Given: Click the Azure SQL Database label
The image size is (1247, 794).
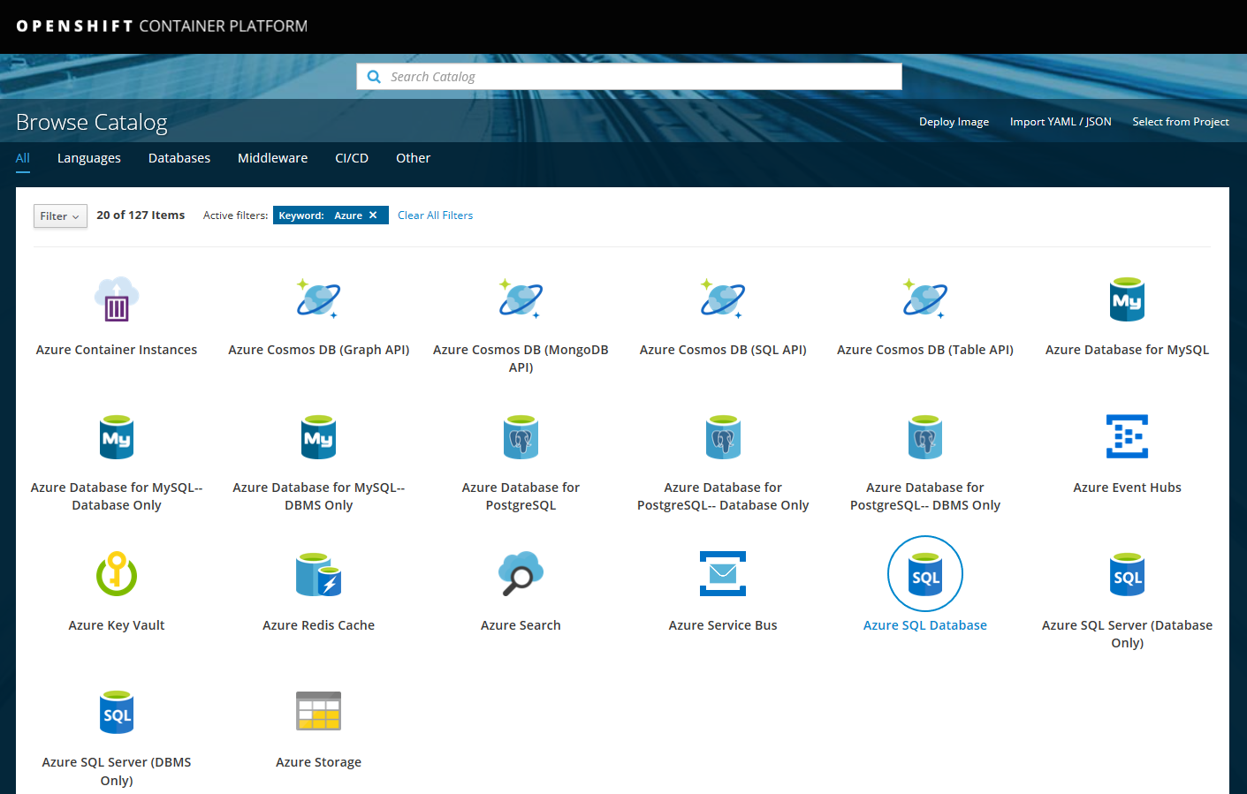Looking at the screenshot, I should coord(925,625).
